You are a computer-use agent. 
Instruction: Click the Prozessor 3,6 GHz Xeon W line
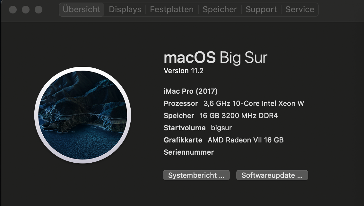tap(234, 104)
